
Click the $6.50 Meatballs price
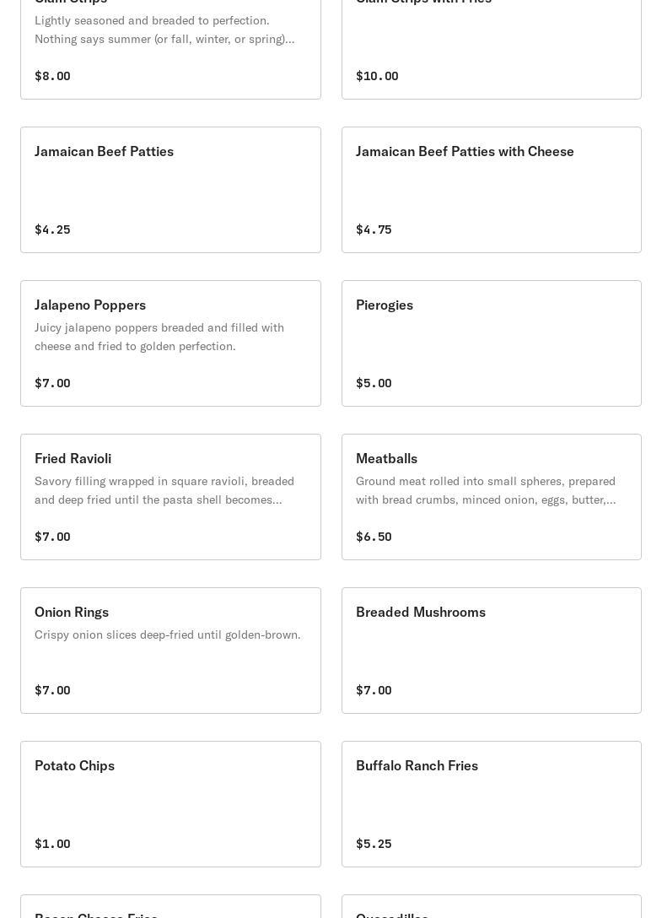[x=374, y=537]
